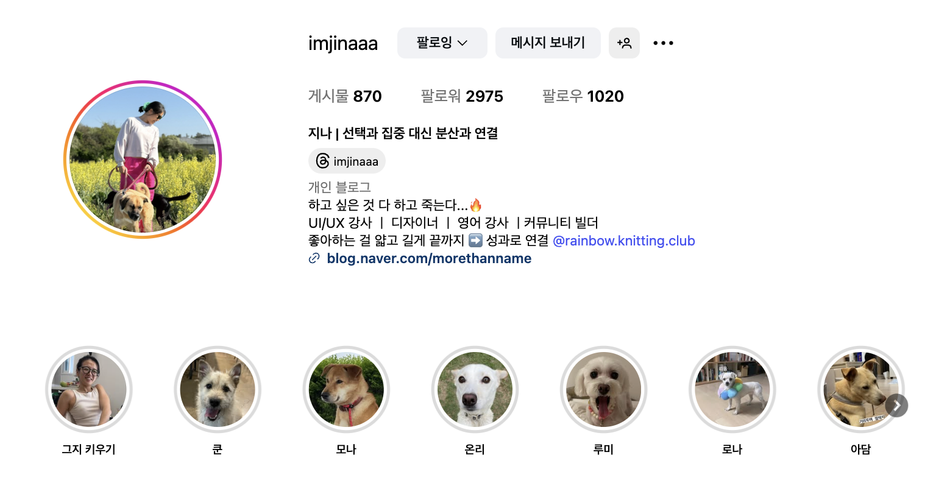Click the 게시물 870 posts count
Screen dimensions: 936x497
point(345,96)
